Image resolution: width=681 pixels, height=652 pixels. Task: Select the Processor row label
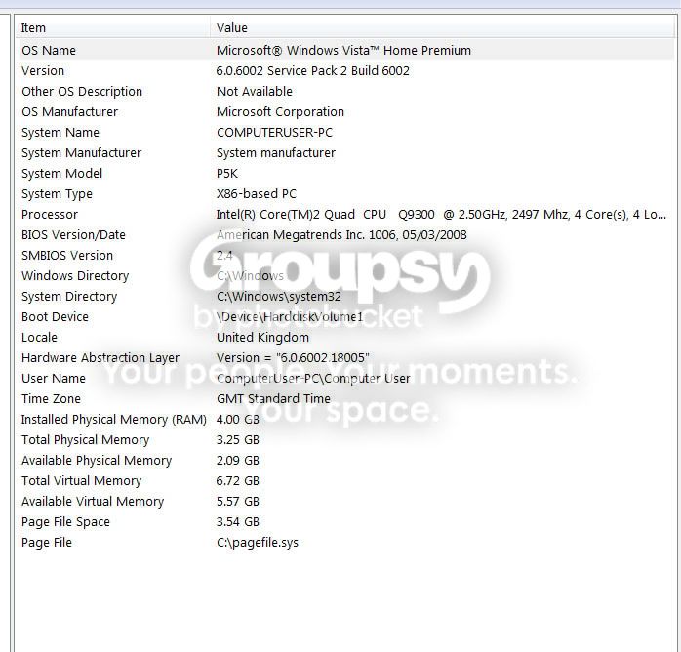pyautogui.click(x=50, y=214)
